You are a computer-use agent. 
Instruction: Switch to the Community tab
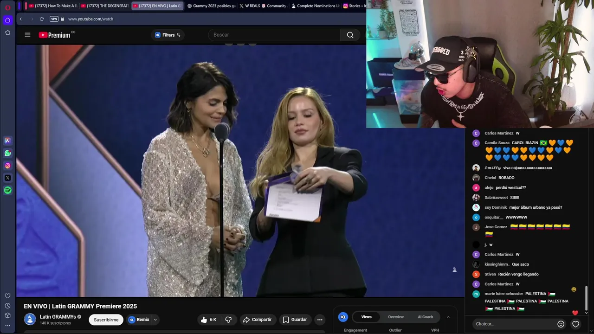[x=274, y=6]
